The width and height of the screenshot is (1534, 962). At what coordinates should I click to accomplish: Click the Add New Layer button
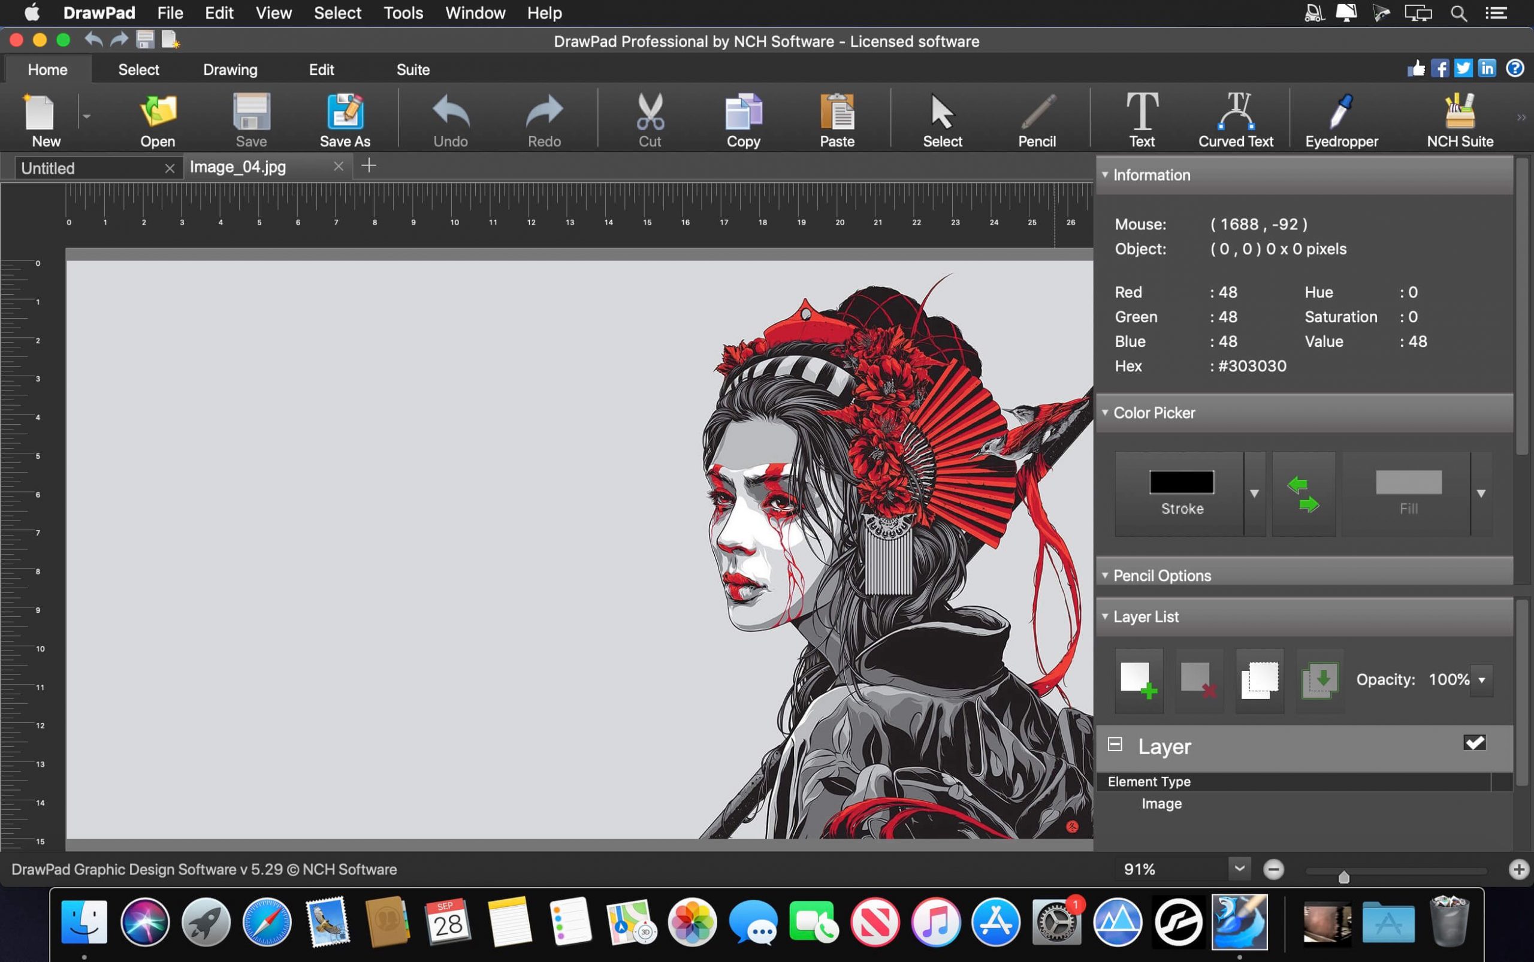click(1136, 678)
